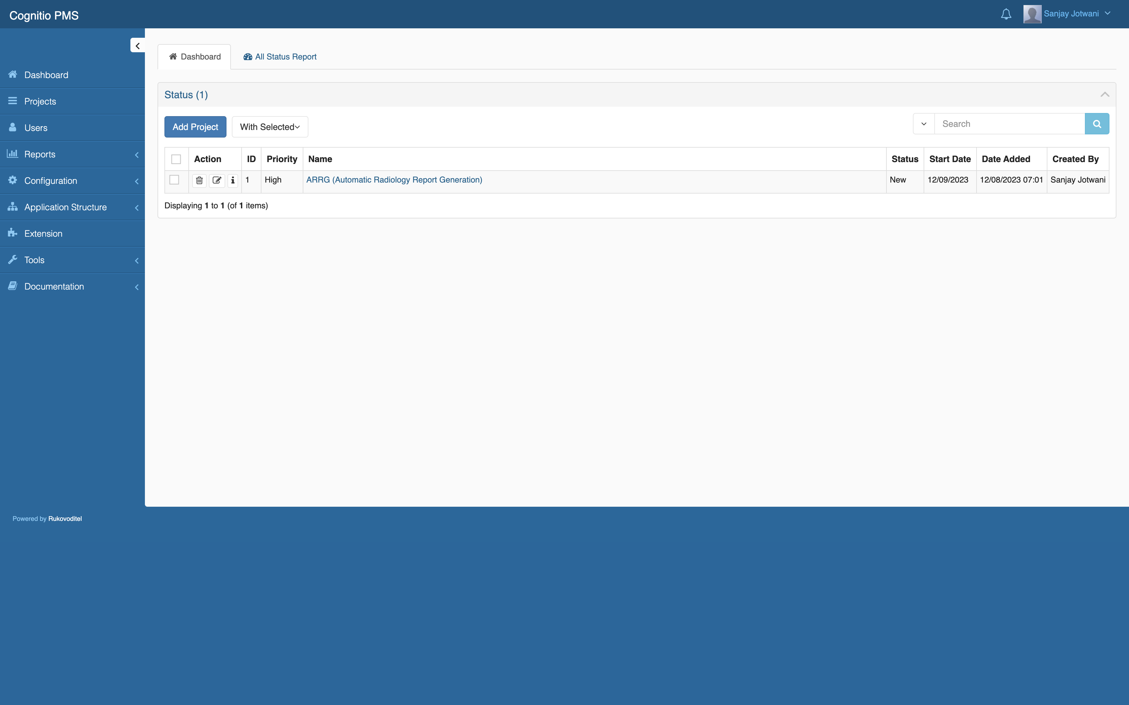Show info for the ARRG project

click(233, 180)
